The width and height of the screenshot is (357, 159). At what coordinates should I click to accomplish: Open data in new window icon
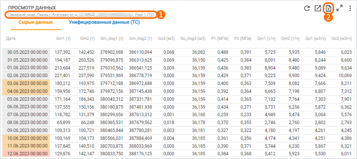317,8
